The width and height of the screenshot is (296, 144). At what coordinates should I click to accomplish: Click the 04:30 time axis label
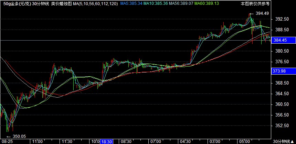[x=185, y=142]
